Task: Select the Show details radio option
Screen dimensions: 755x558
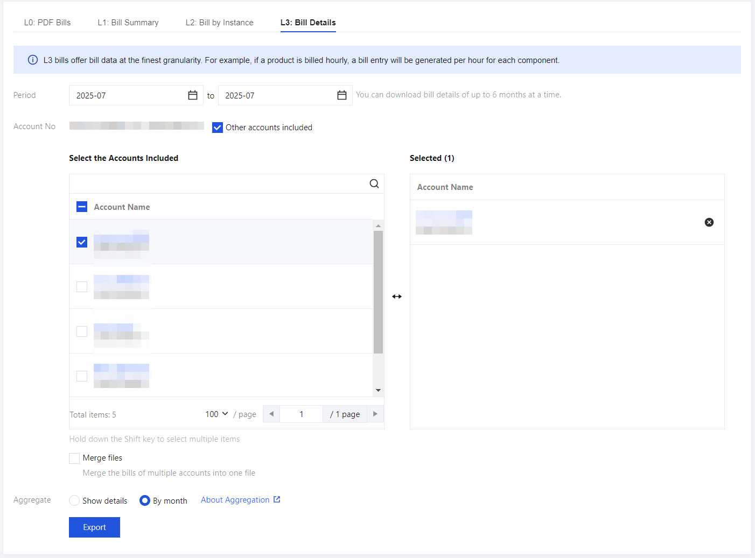Action: [x=74, y=500]
